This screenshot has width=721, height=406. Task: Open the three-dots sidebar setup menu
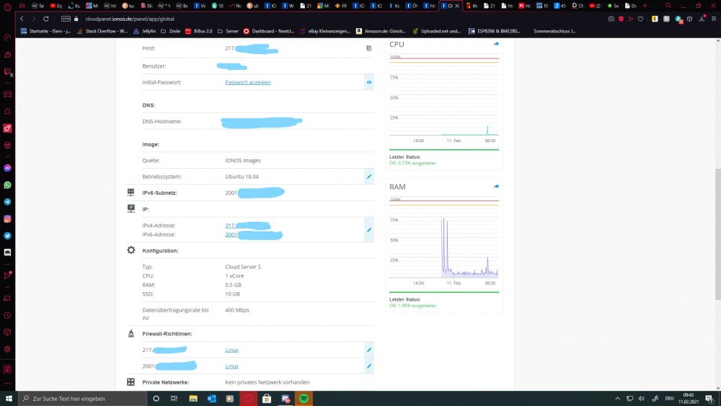pyautogui.click(x=7, y=384)
